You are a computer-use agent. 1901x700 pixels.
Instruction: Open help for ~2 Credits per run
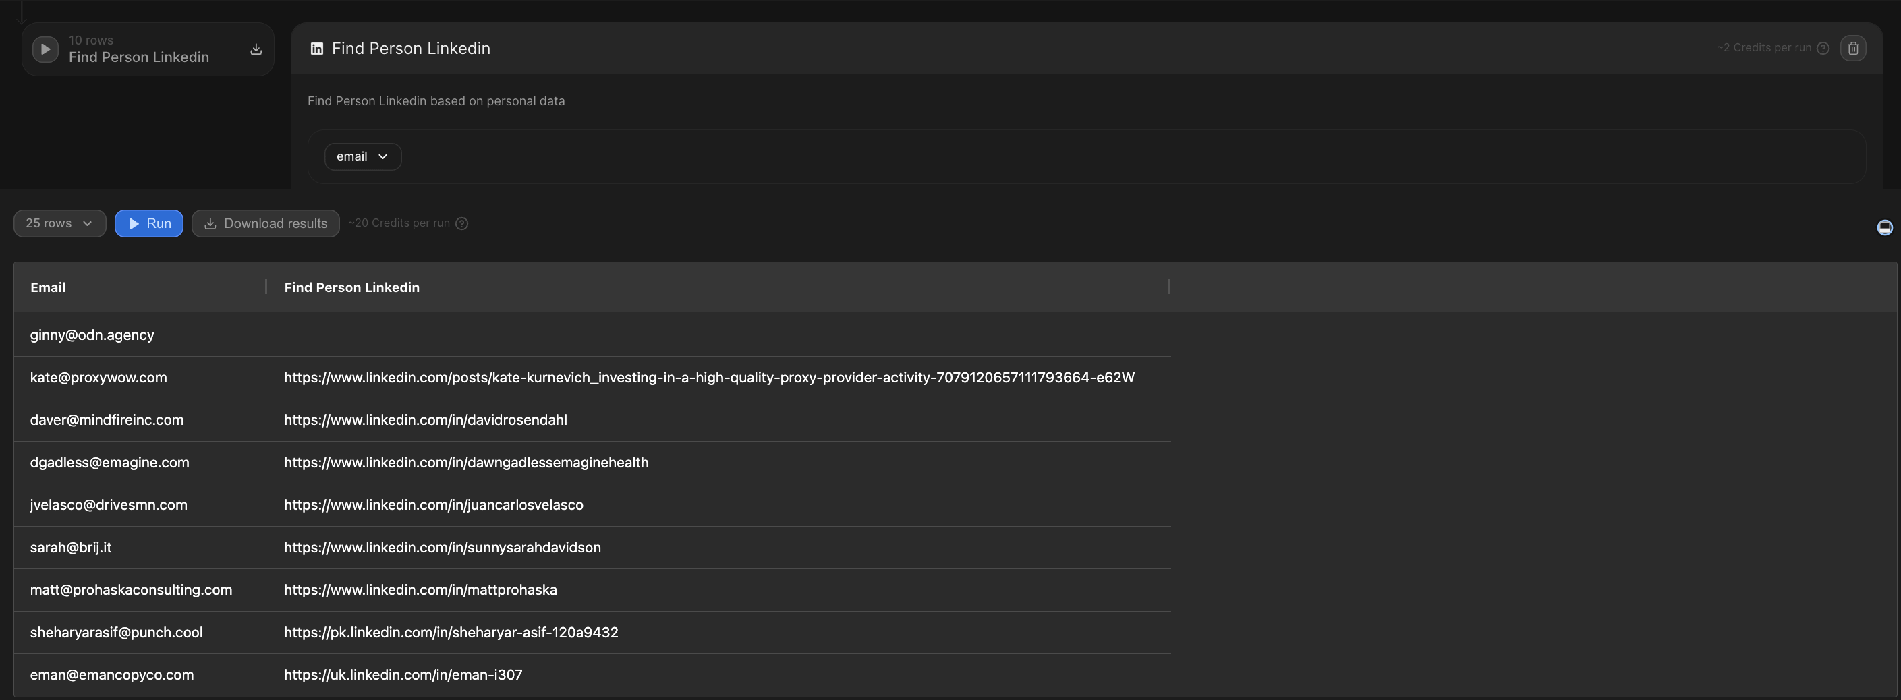coord(1823,49)
